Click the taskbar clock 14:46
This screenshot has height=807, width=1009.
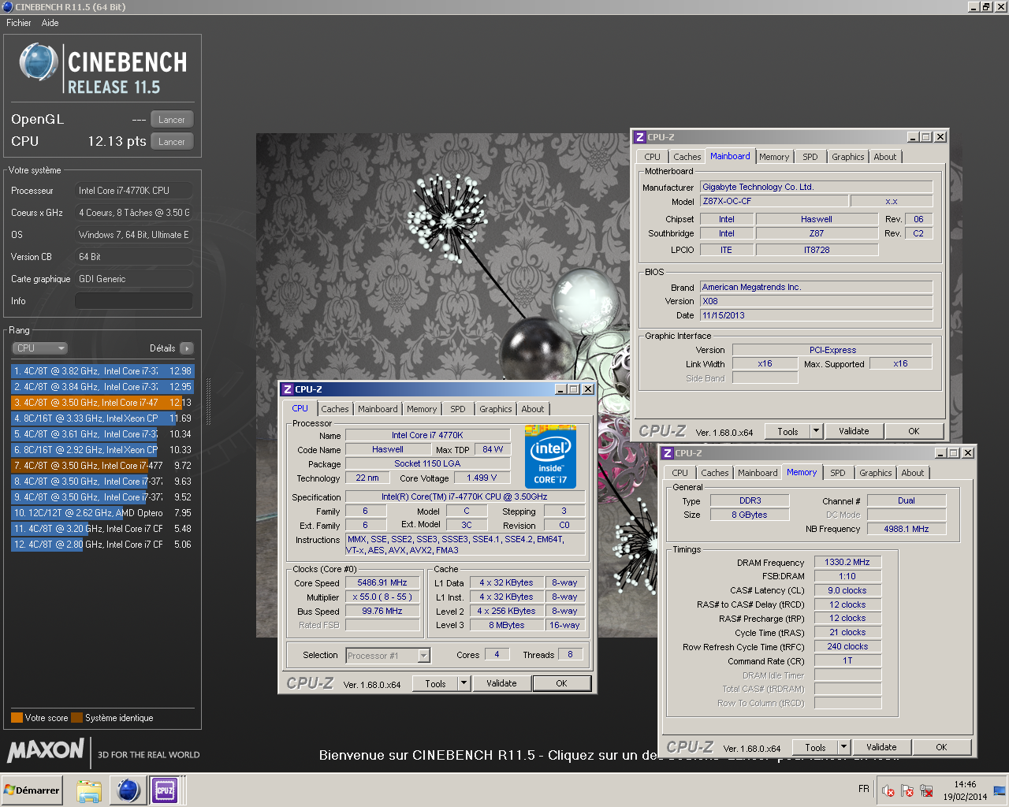pos(965,785)
